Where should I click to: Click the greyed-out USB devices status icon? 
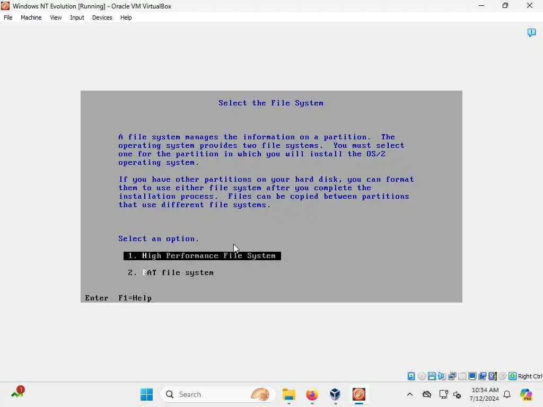coord(462,376)
